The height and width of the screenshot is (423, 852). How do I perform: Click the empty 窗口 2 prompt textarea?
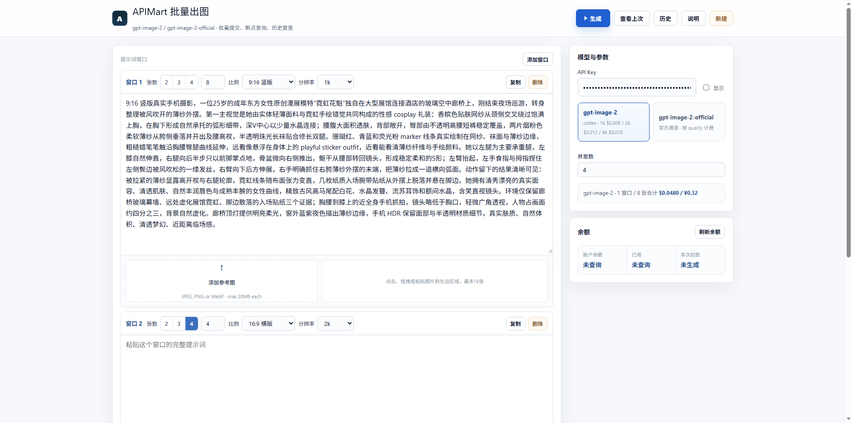(x=336, y=380)
